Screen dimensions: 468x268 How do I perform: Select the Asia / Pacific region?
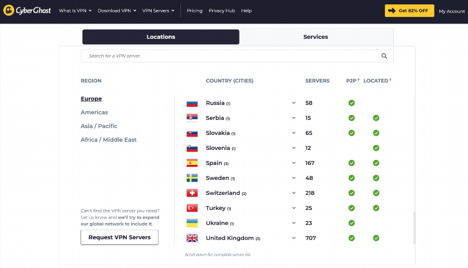click(99, 126)
